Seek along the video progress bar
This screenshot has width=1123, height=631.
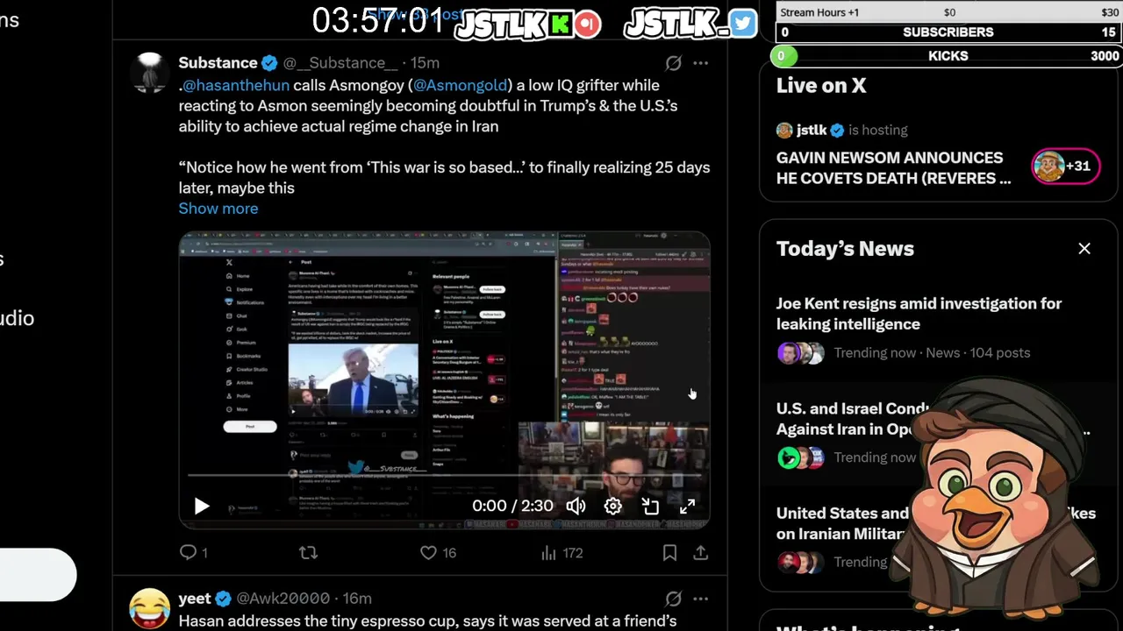click(x=444, y=476)
